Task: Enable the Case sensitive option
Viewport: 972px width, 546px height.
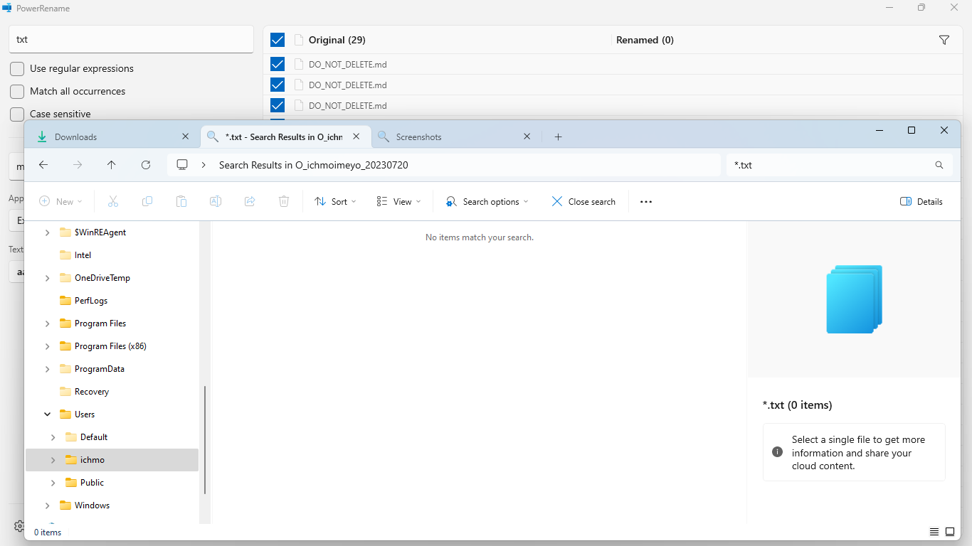Action: pos(17,114)
